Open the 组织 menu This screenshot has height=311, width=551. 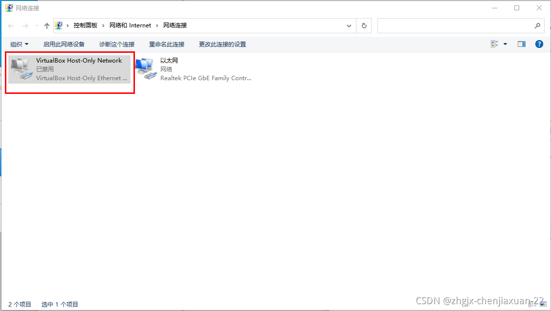pos(19,44)
